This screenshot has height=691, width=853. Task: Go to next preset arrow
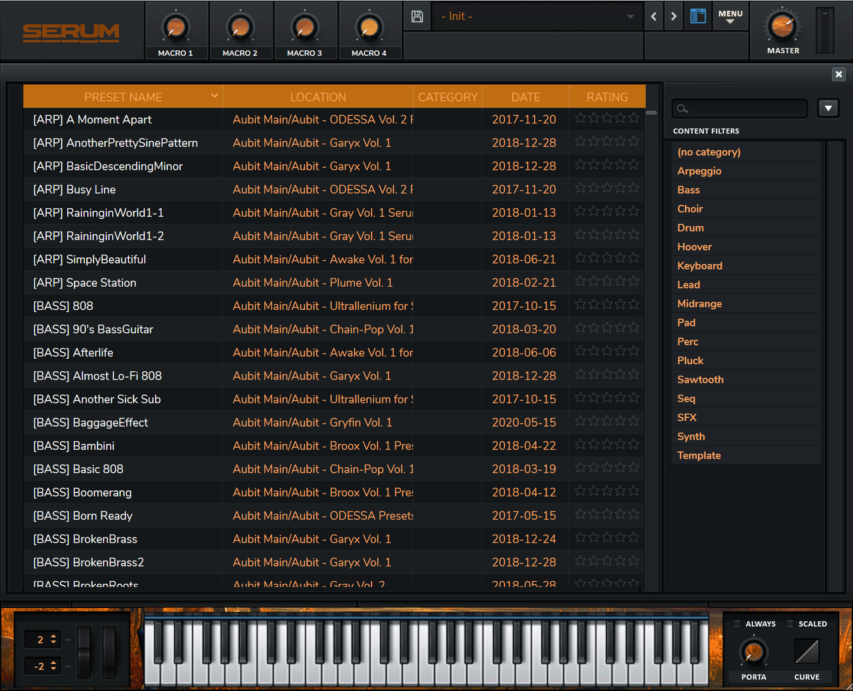click(674, 17)
